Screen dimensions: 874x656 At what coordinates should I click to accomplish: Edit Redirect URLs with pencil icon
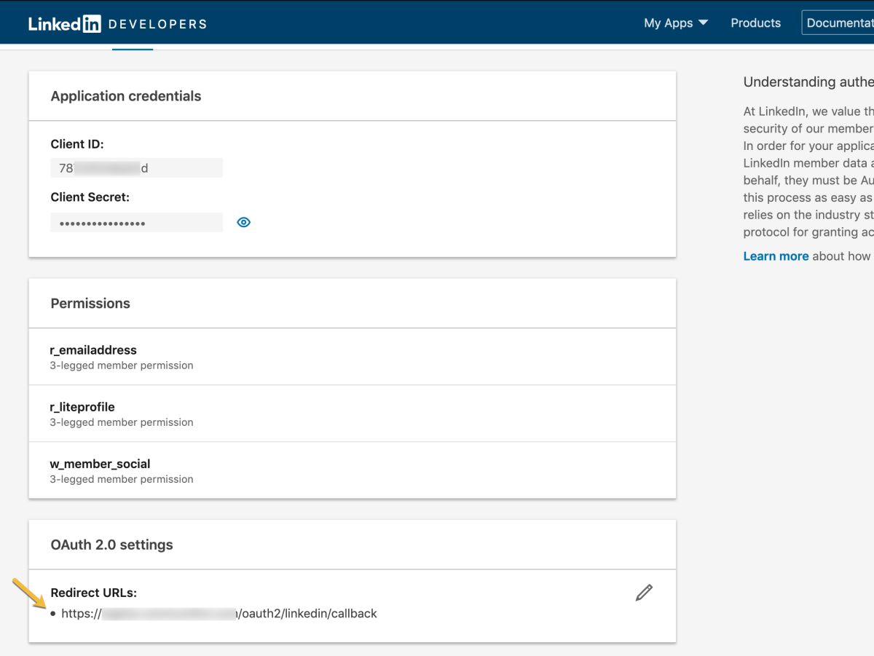tap(644, 592)
